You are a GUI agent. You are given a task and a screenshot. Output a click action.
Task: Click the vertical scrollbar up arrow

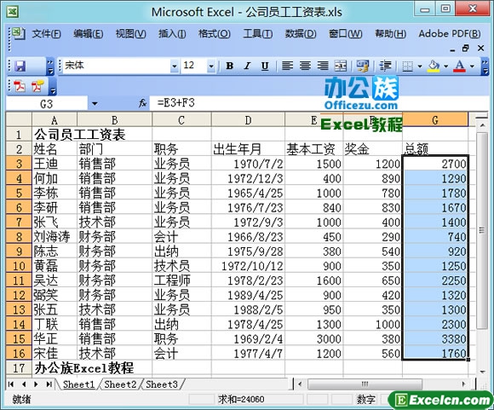tap(482, 125)
